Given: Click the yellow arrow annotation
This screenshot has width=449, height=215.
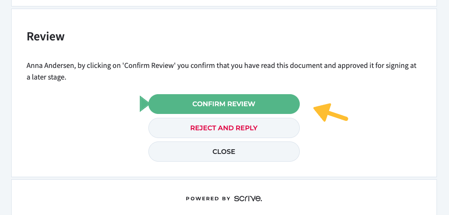Looking at the screenshot, I should 330,113.
